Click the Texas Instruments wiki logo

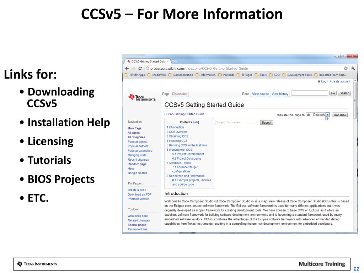coord(142,97)
